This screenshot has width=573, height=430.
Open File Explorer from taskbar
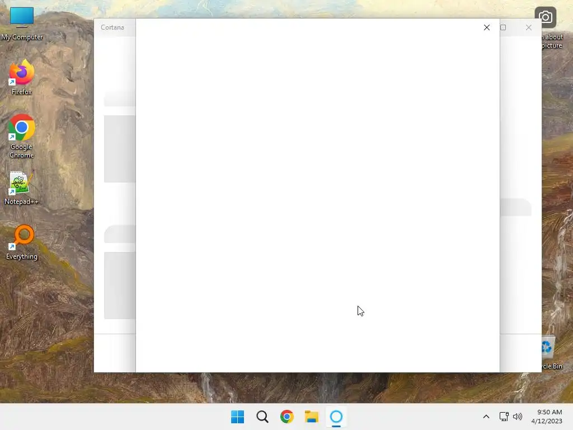click(x=312, y=417)
